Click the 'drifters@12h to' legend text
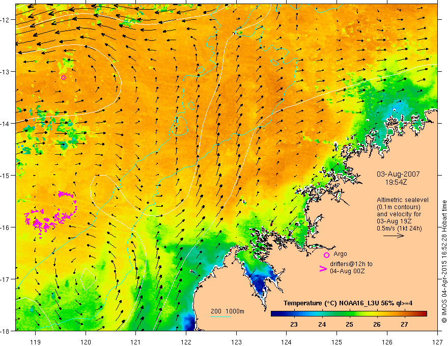448x346 pixels. 351,264
